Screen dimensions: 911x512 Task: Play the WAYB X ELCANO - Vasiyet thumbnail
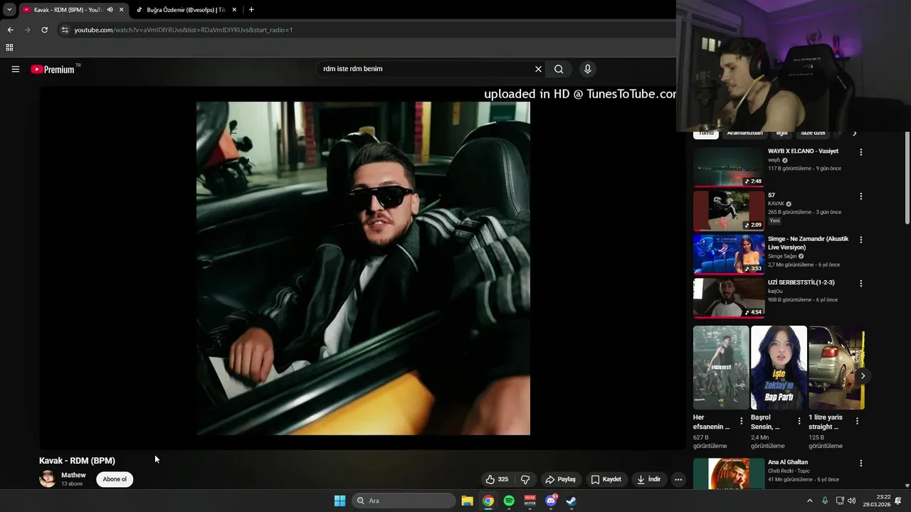click(729, 167)
